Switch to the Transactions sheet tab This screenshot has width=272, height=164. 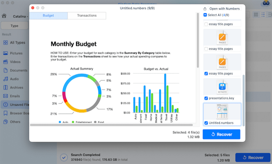click(87, 16)
